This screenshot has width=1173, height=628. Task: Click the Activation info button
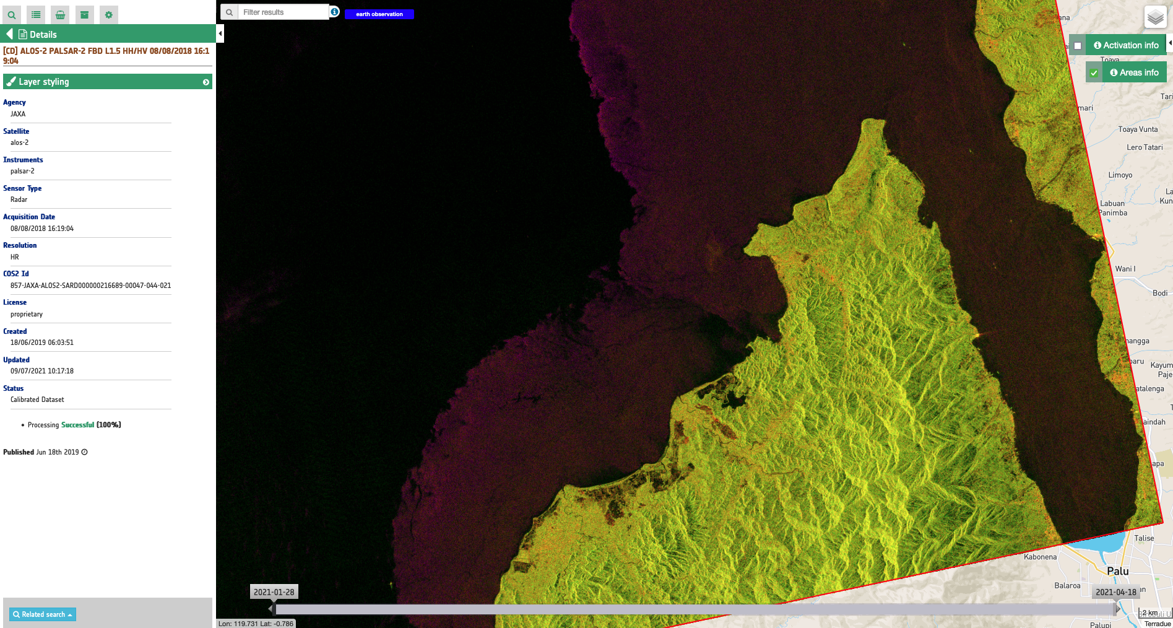(x=1125, y=45)
